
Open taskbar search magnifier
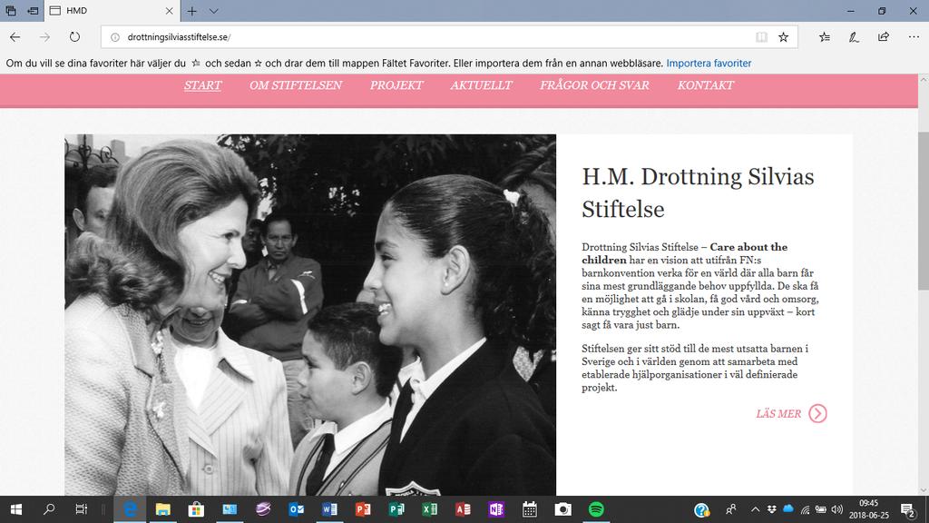click(49, 509)
